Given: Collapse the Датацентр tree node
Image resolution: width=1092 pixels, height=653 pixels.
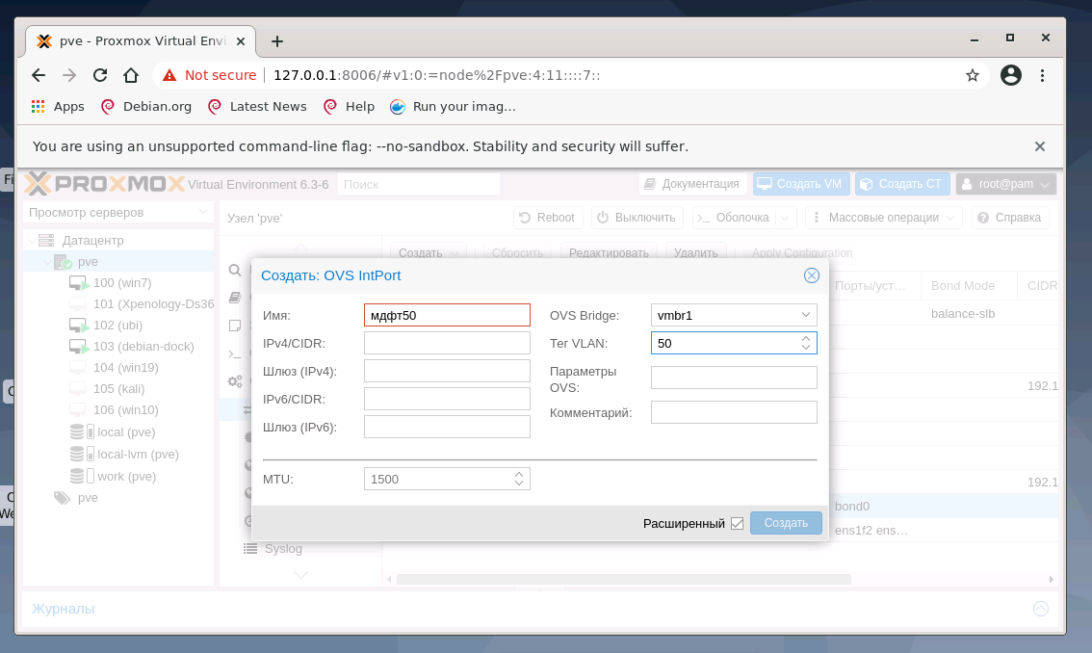Looking at the screenshot, I should [x=32, y=241].
